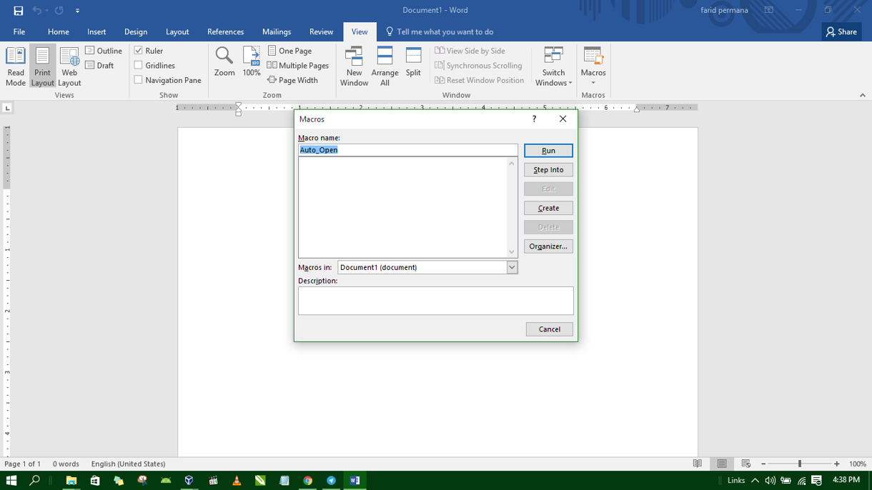Click the Organizer button in Macros dialog
The image size is (872, 490).
548,246
